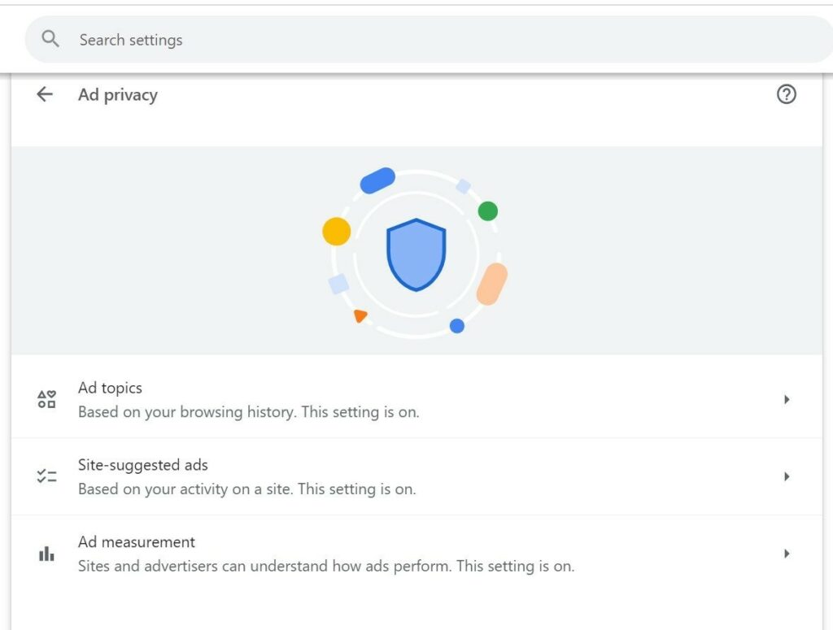The width and height of the screenshot is (833, 630).
Task: Click the yellow circle in the illustration
Action: pyautogui.click(x=336, y=232)
